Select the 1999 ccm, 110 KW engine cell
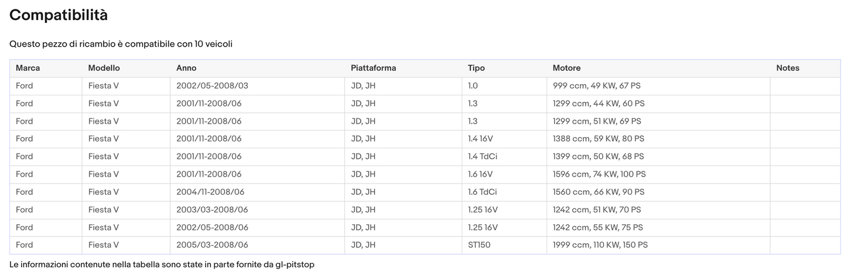The image size is (851, 279). [600, 245]
